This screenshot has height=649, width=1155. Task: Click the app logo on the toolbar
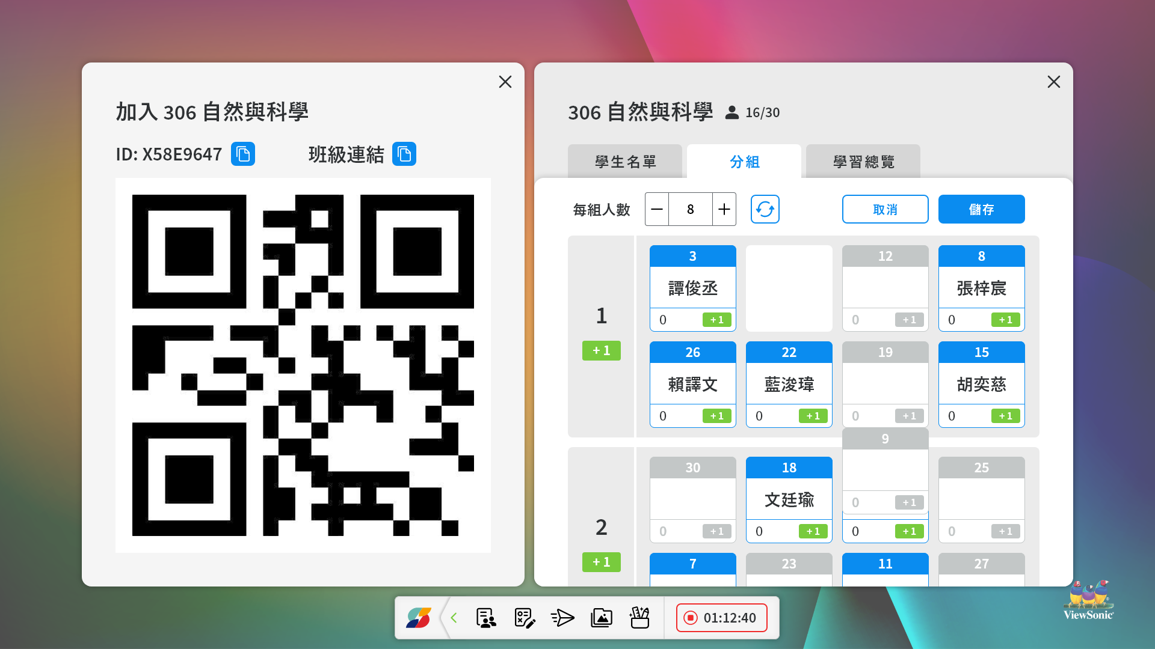coord(419,618)
